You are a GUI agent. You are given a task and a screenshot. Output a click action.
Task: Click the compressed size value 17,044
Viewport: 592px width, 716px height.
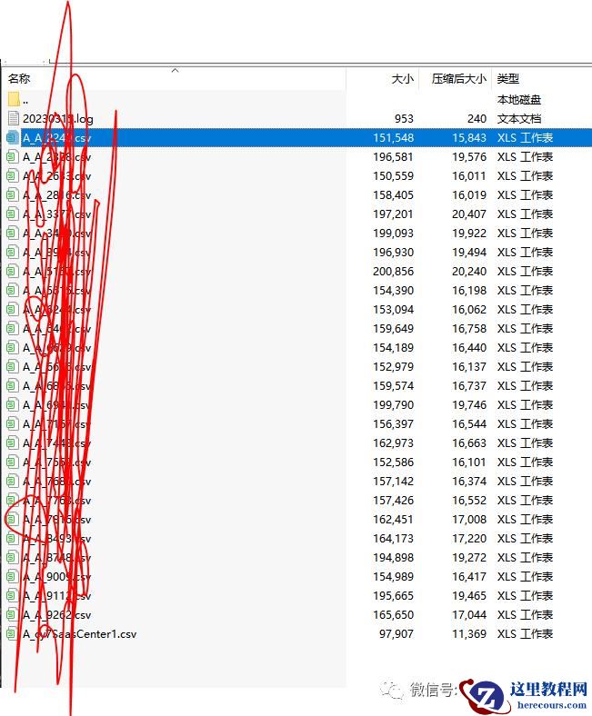469,614
